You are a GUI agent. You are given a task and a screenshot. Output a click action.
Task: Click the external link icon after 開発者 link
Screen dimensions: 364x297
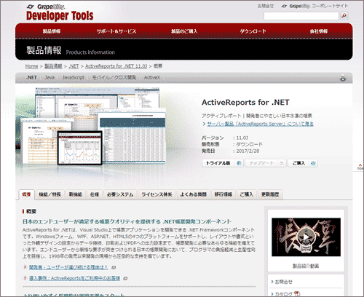tap(114, 267)
